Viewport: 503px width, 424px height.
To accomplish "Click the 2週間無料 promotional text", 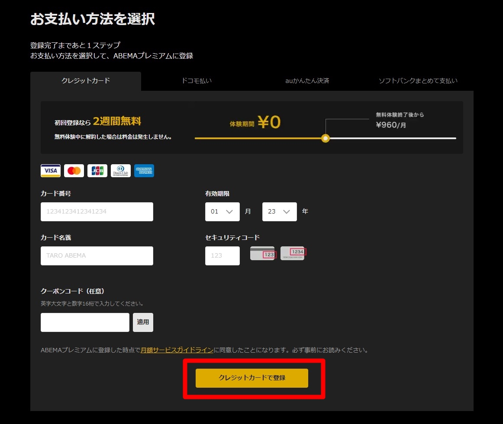I will 117,121.
